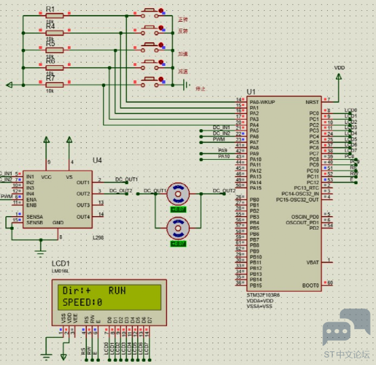This screenshot has width=376, height=365.
Task: Click the BOOT0 pin name on U1
Action: (311, 285)
